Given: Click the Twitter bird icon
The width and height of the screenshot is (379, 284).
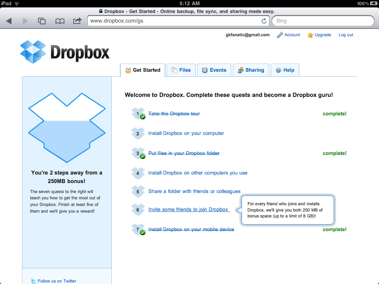Looking at the screenshot, I should (x=33, y=281).
